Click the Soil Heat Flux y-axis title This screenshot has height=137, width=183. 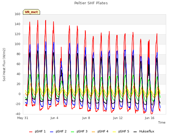pos(4,65)
